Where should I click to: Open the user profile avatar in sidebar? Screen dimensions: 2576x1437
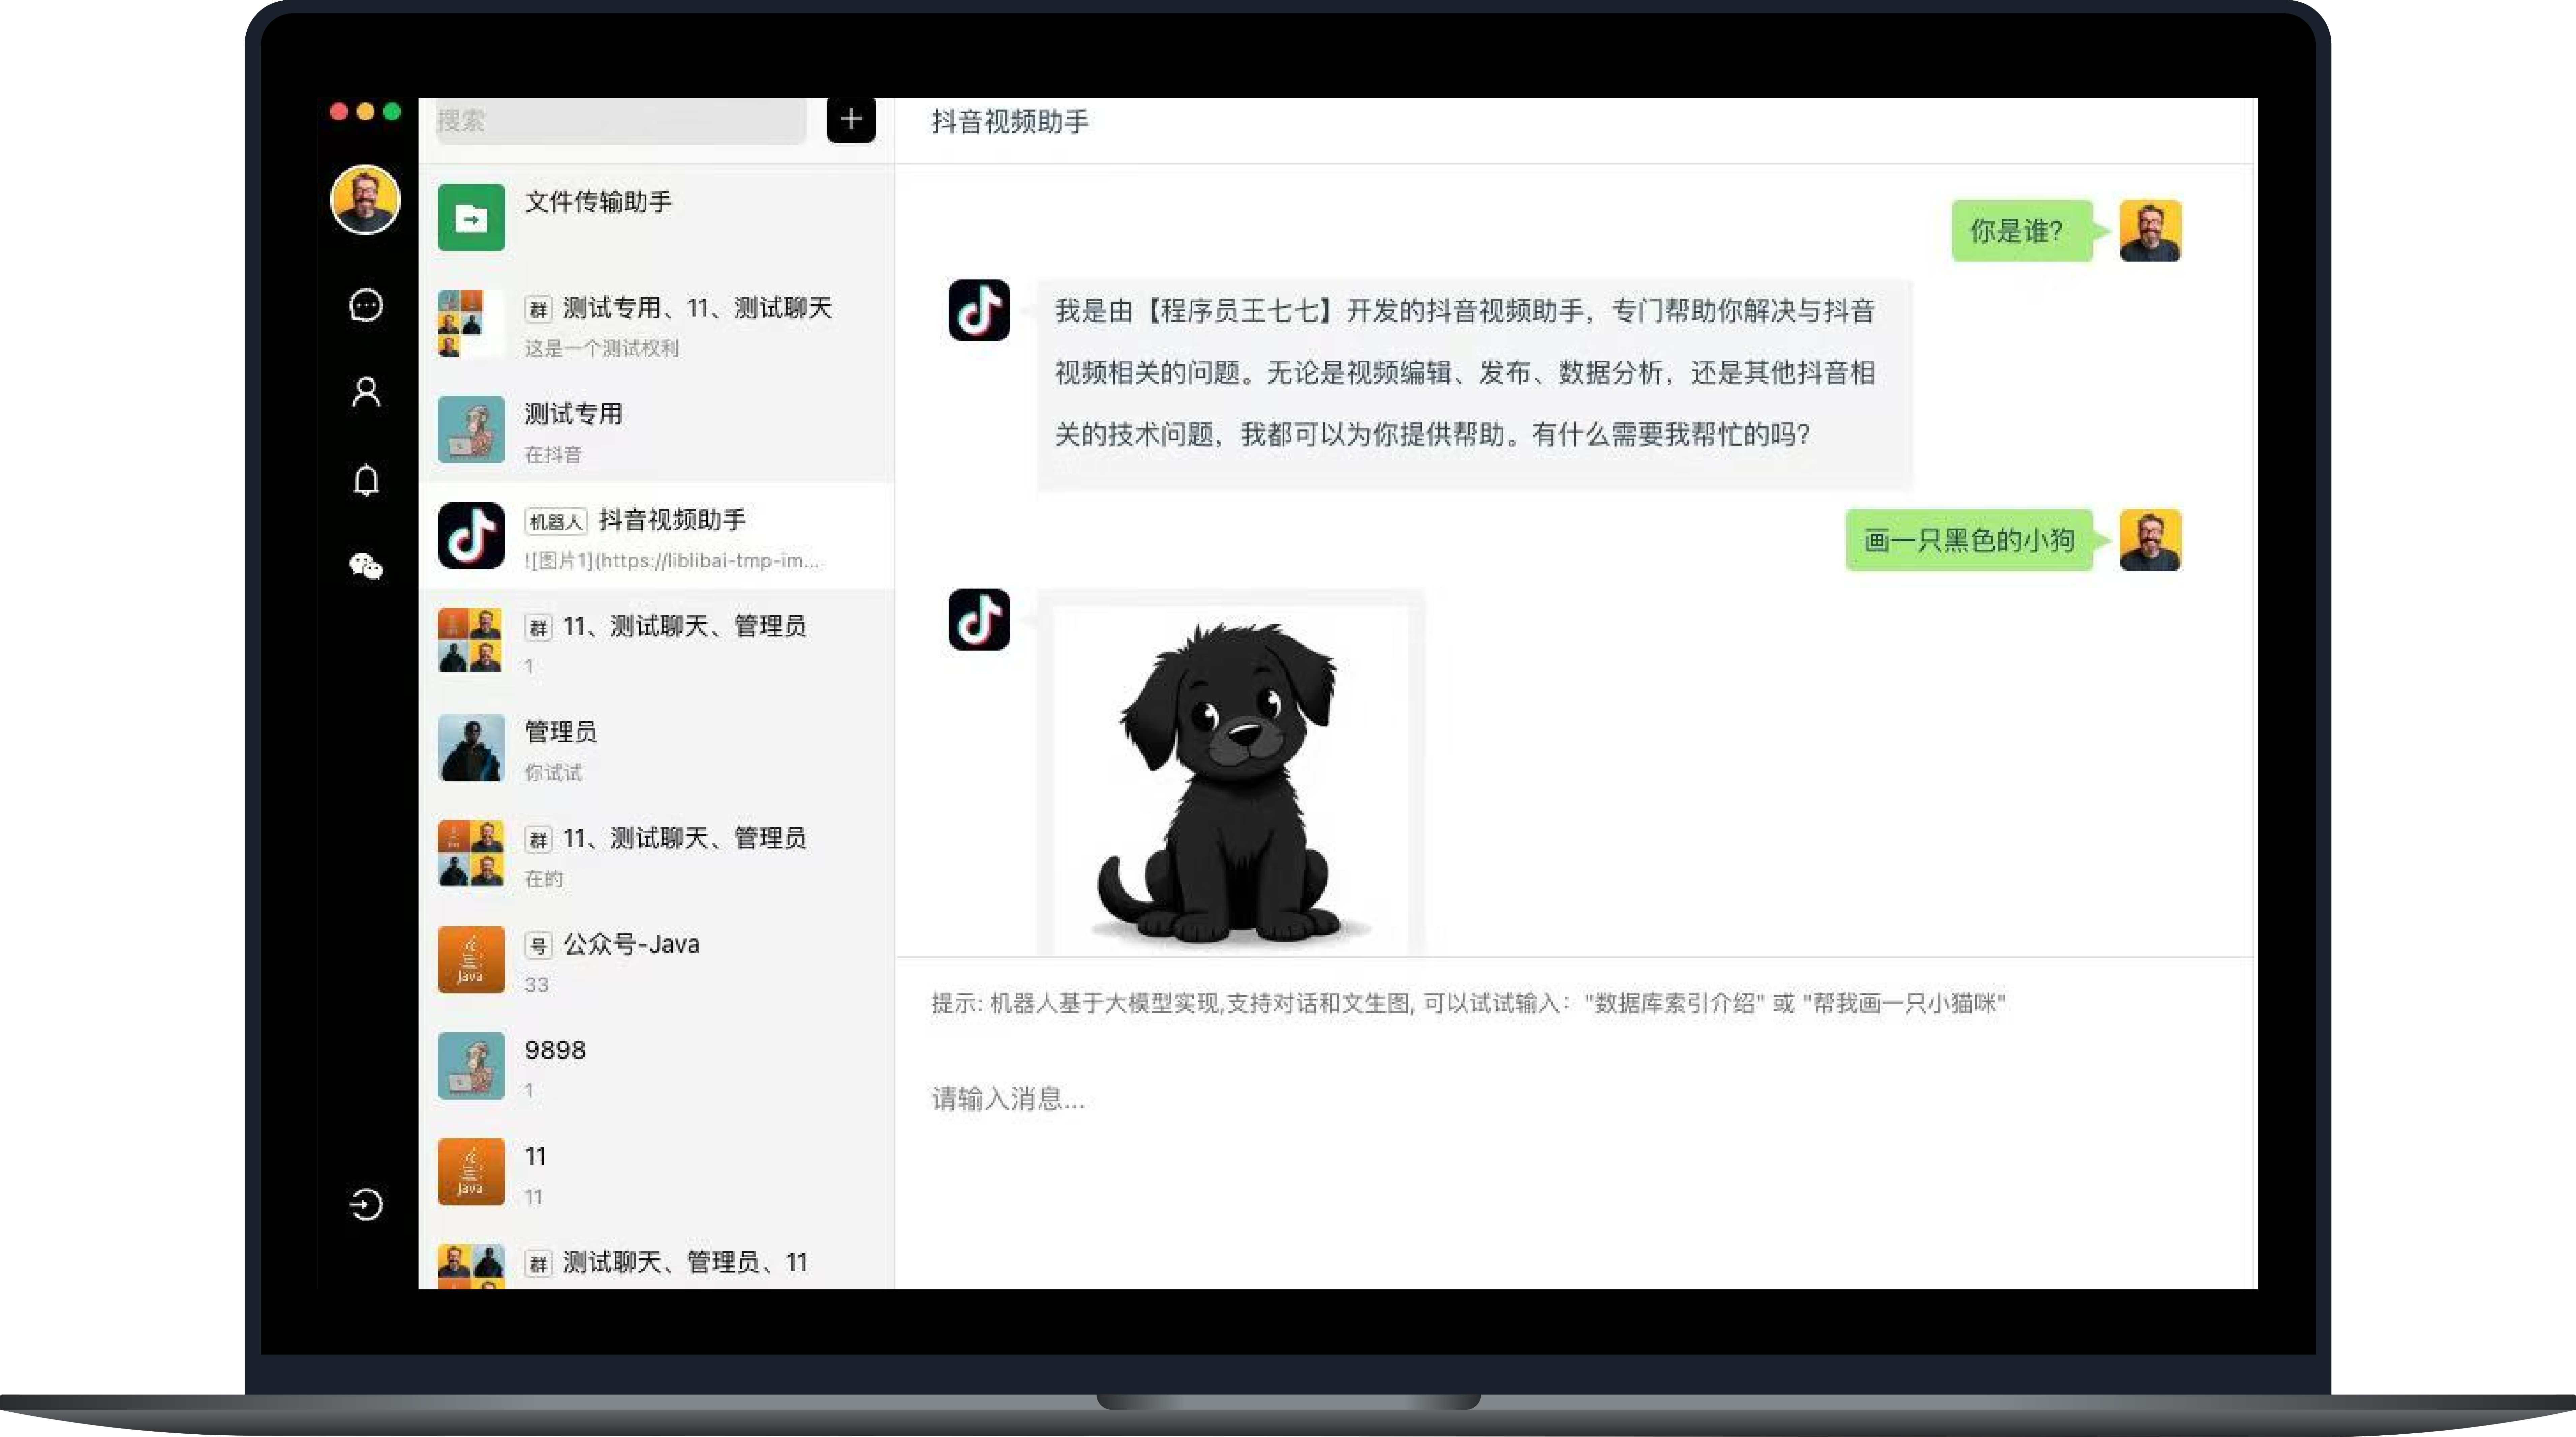(365, 200)
